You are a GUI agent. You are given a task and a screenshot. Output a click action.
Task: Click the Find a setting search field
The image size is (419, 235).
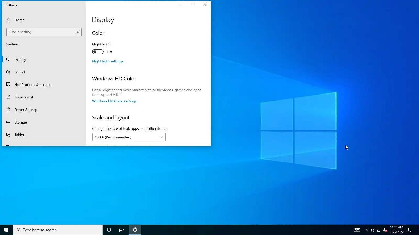pyautogui.click(x=44, y=32)
